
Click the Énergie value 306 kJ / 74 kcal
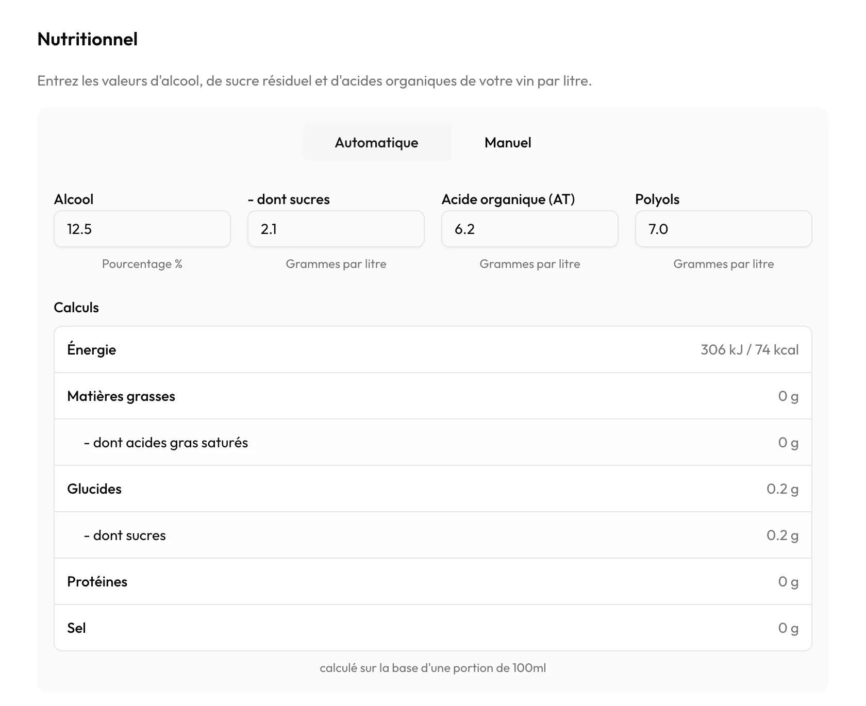750,349
